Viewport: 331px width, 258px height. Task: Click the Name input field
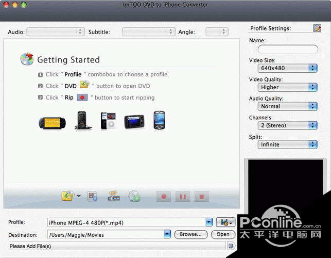pos(288,50)
